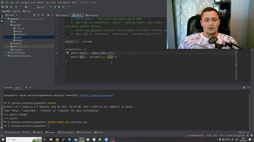Open the Refactor menu
The width and height of the screenshot is (254, 142).
[40, 2]
